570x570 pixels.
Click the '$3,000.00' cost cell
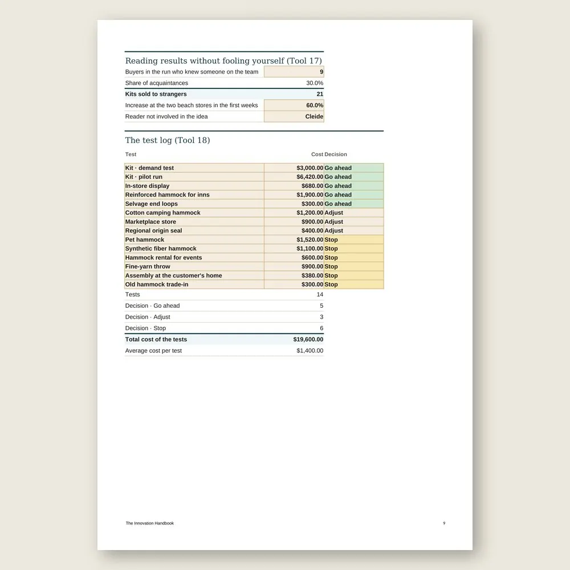(294, 168)
